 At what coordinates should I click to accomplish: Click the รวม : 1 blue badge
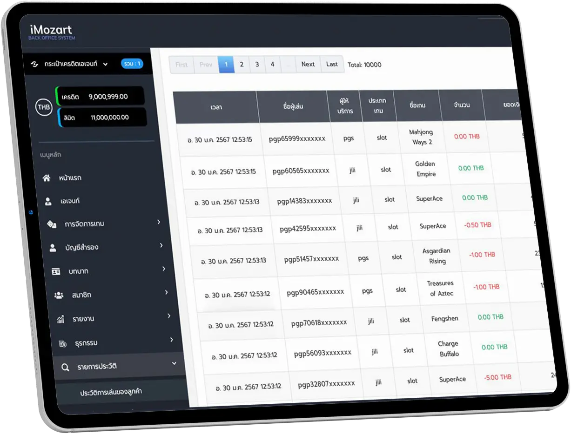132,64
